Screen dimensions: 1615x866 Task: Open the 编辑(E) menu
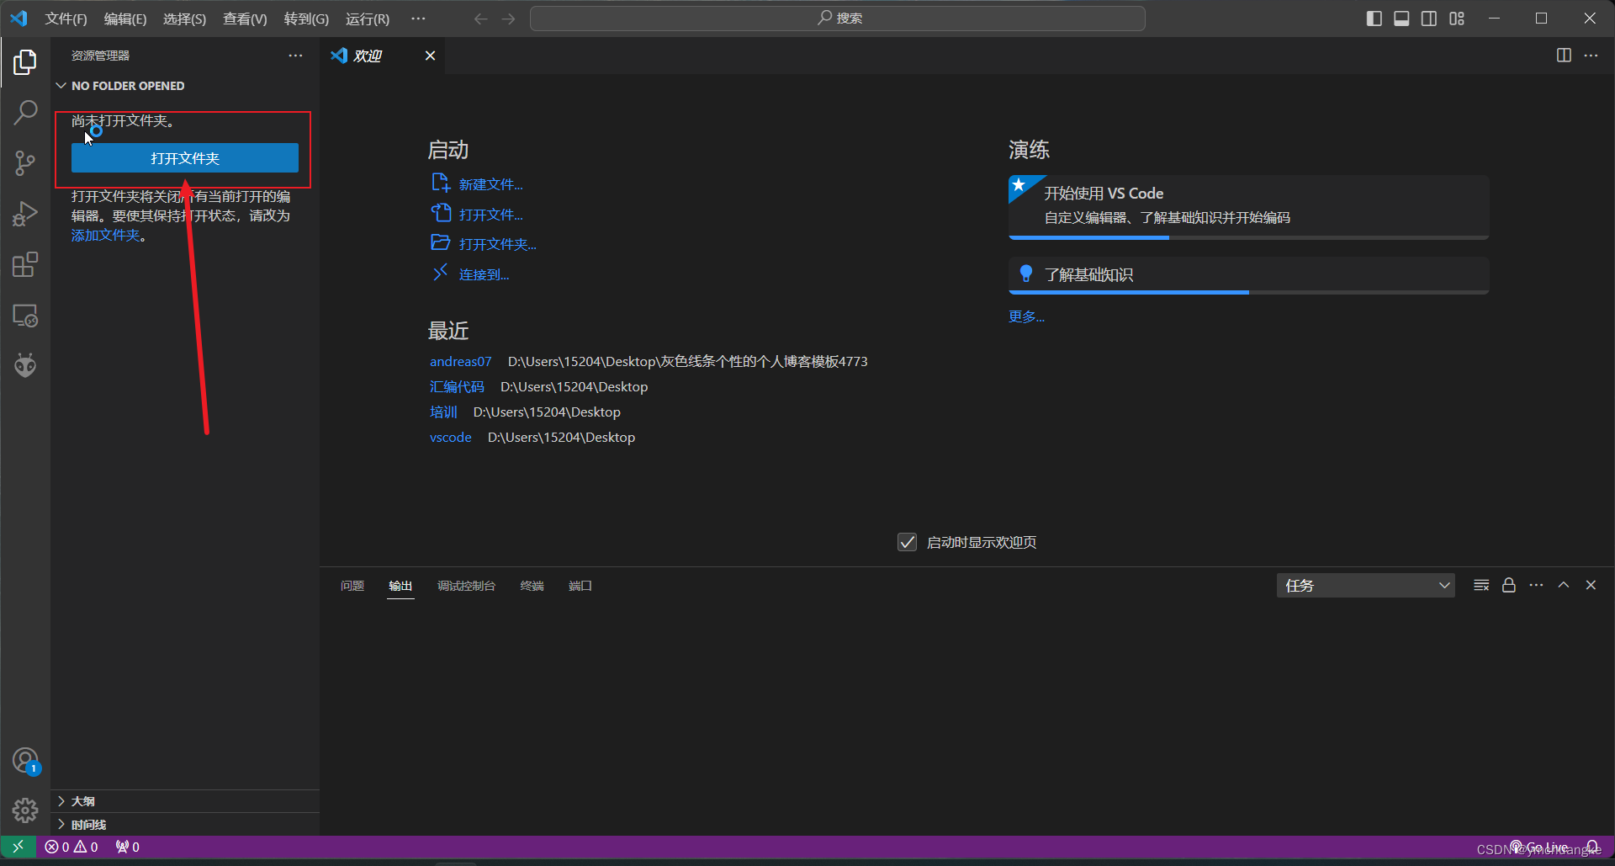click(125, 19)
